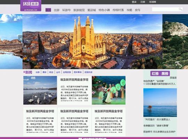
Task: Open the 地自然遗产"金招牌" headline
Action: tap(154, 81)
